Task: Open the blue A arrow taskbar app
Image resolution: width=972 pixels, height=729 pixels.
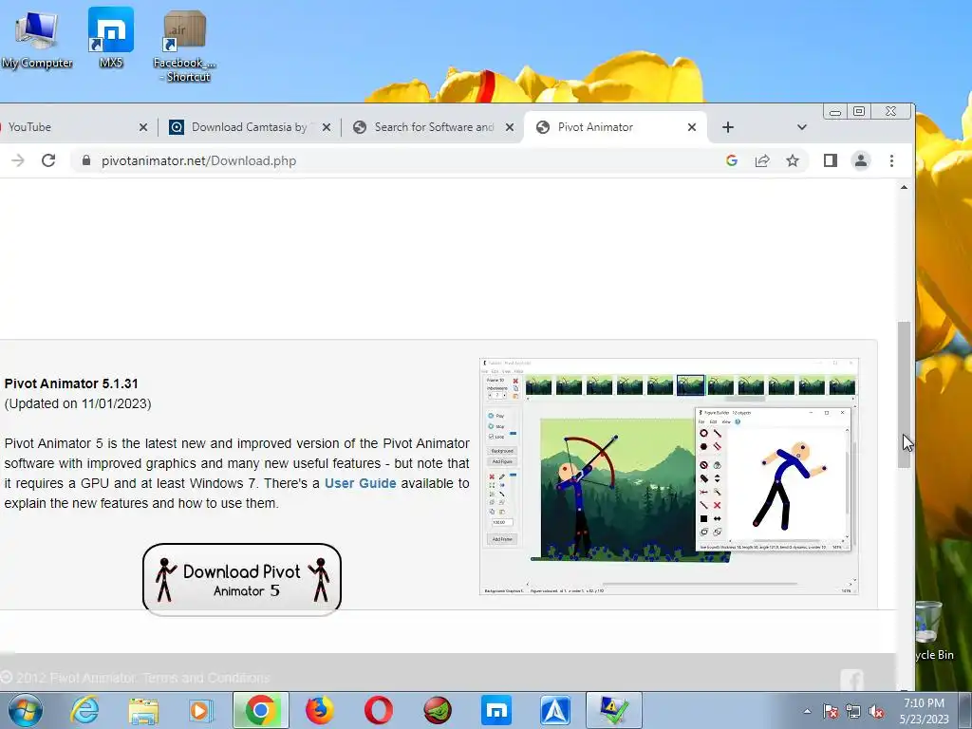Action: click(555, 710)
